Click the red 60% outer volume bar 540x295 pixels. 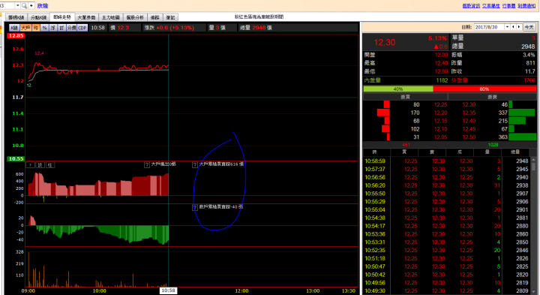click(x=484, y=89)
